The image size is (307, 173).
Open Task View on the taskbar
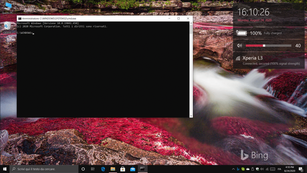[x=93, y=169]
